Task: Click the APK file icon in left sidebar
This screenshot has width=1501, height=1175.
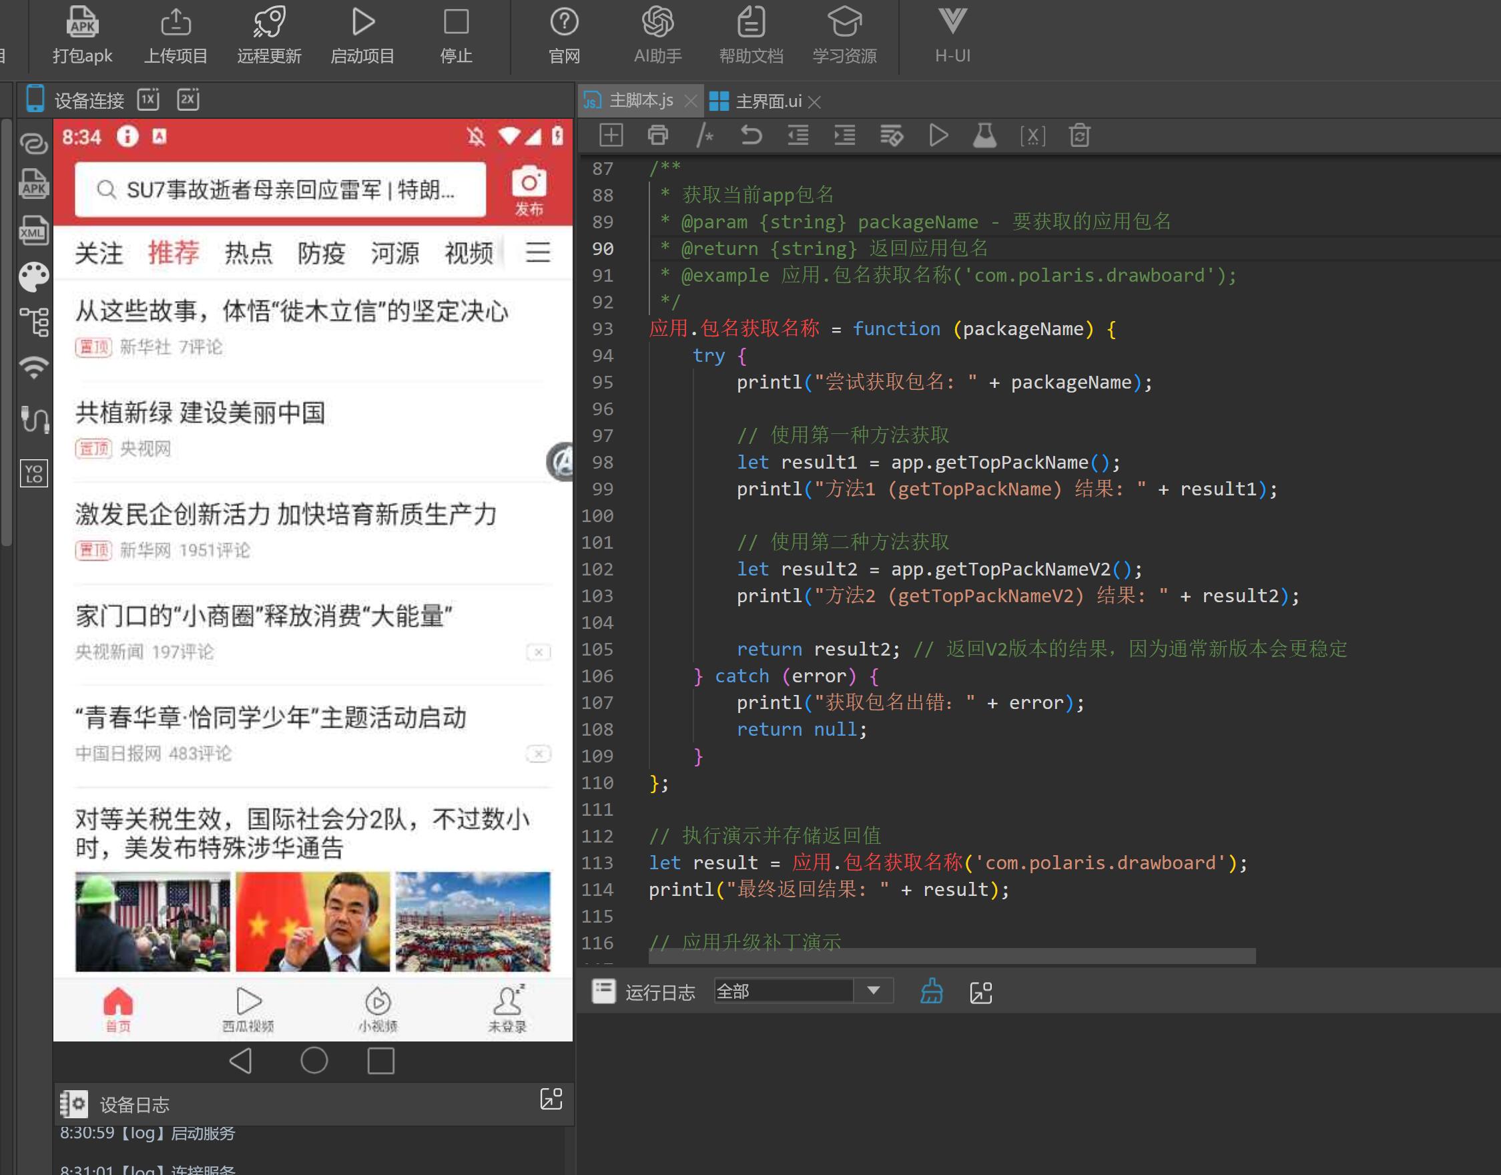Action: (x=33, y=184)
